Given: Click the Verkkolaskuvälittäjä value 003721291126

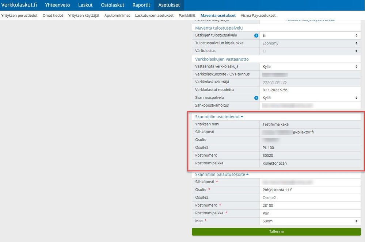Looking at the screenshot, I should pyautogui.click(x=275, y=82).
